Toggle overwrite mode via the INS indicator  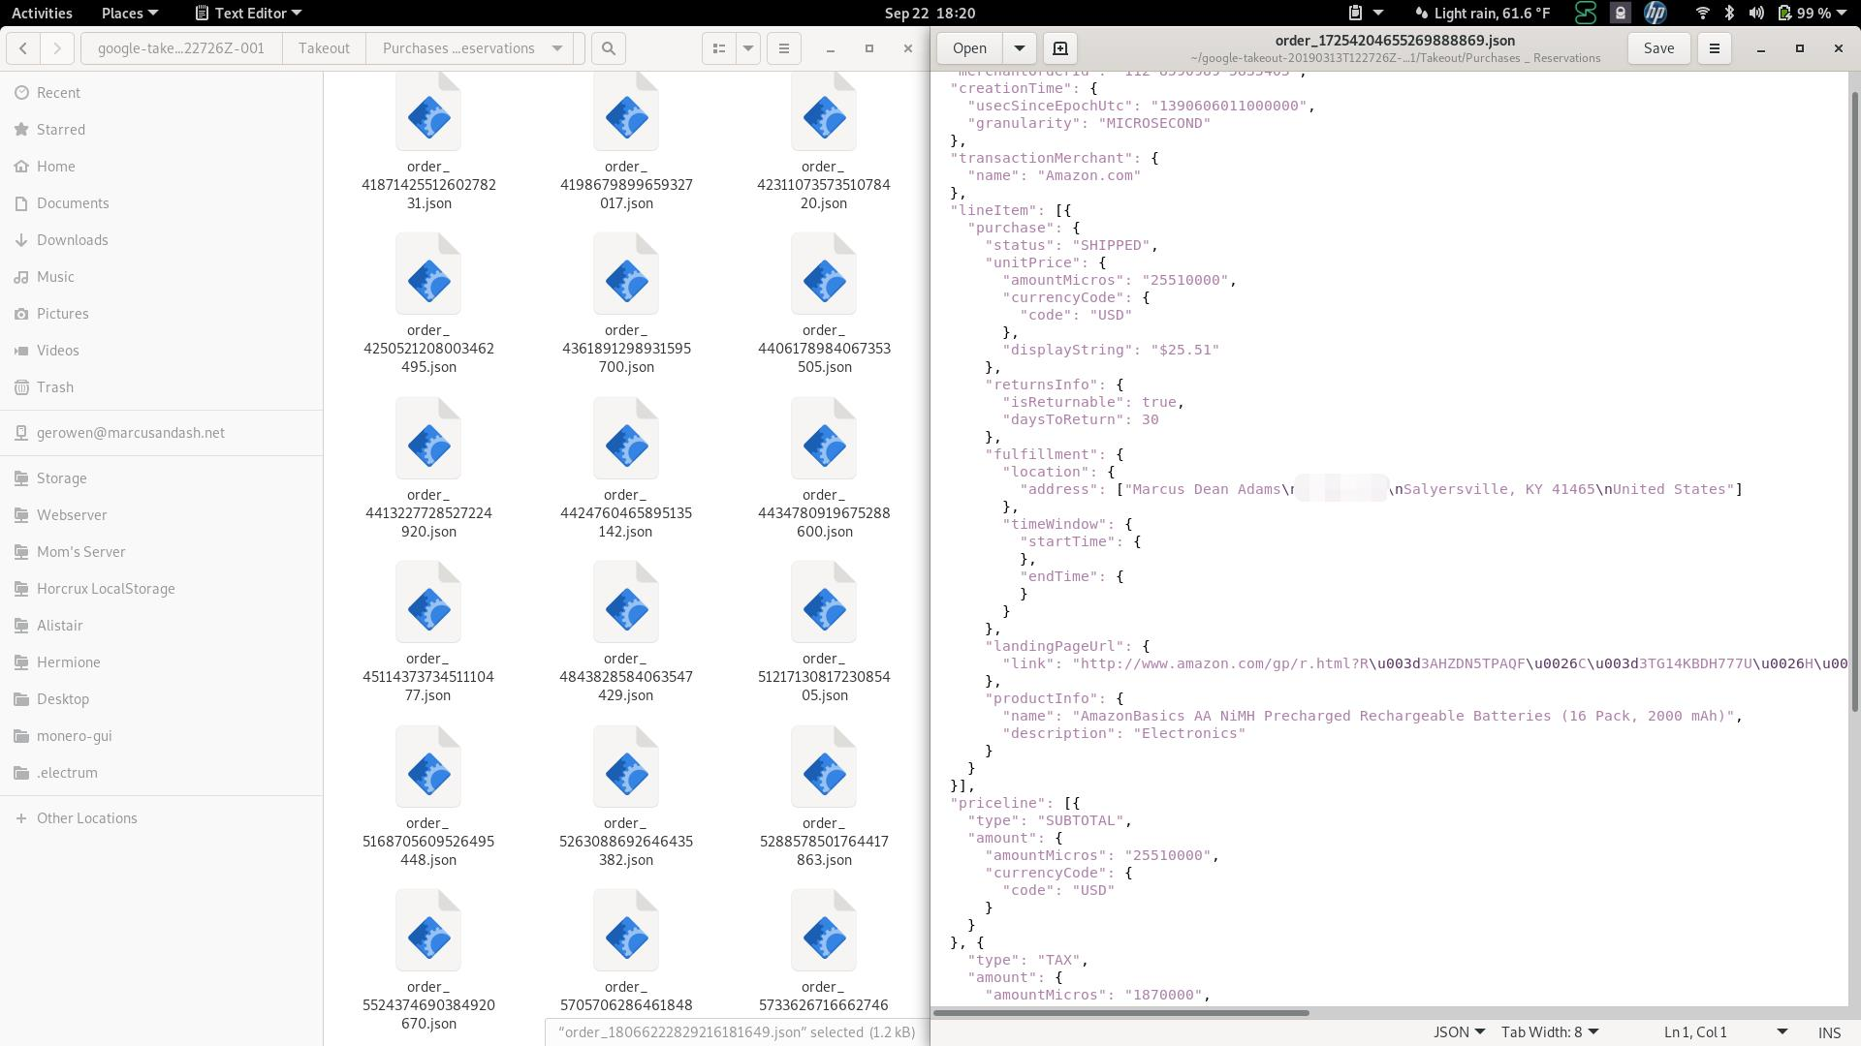point(1828,1031)
